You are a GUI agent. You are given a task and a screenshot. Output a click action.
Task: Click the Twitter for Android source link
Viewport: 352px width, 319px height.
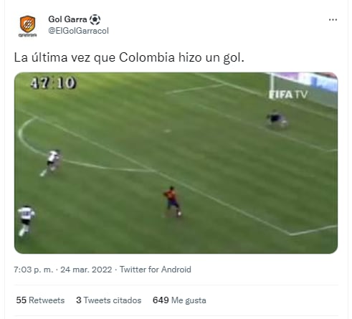pos(156,270)
